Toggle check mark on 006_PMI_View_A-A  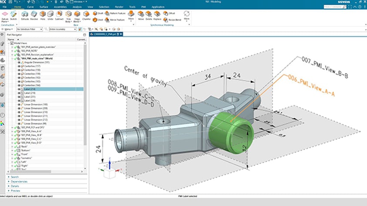tap(15, 131)
